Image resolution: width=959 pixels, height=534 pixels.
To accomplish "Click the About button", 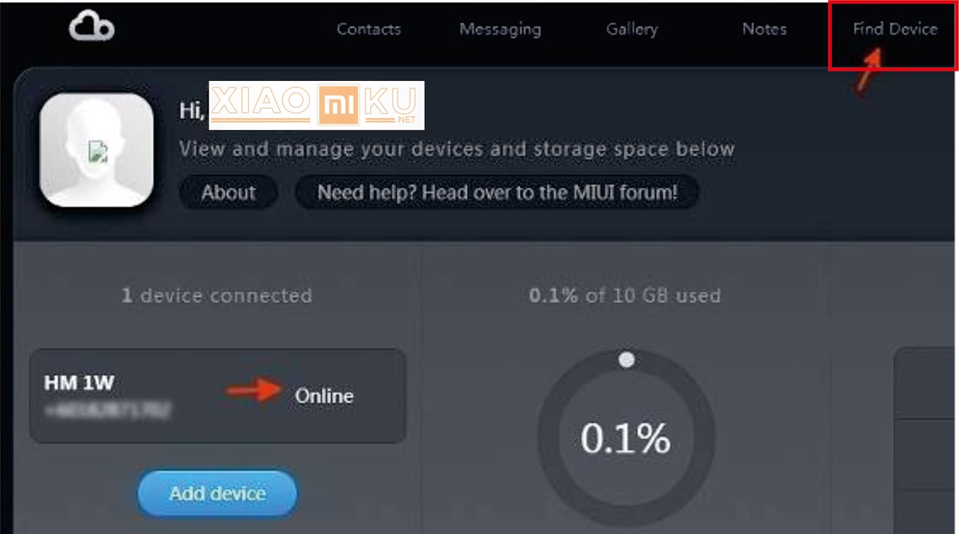I will pyautogui.click(x=228, y=192).
